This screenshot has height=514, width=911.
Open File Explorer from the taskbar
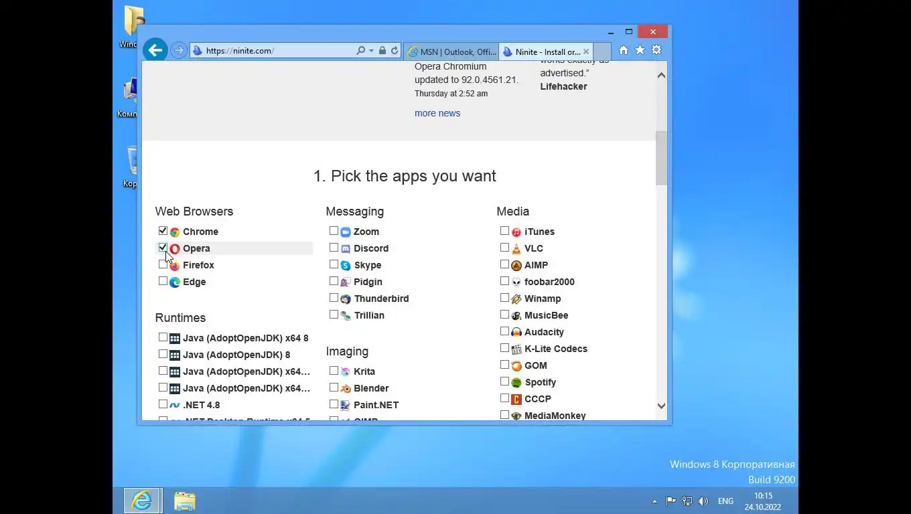185,501
